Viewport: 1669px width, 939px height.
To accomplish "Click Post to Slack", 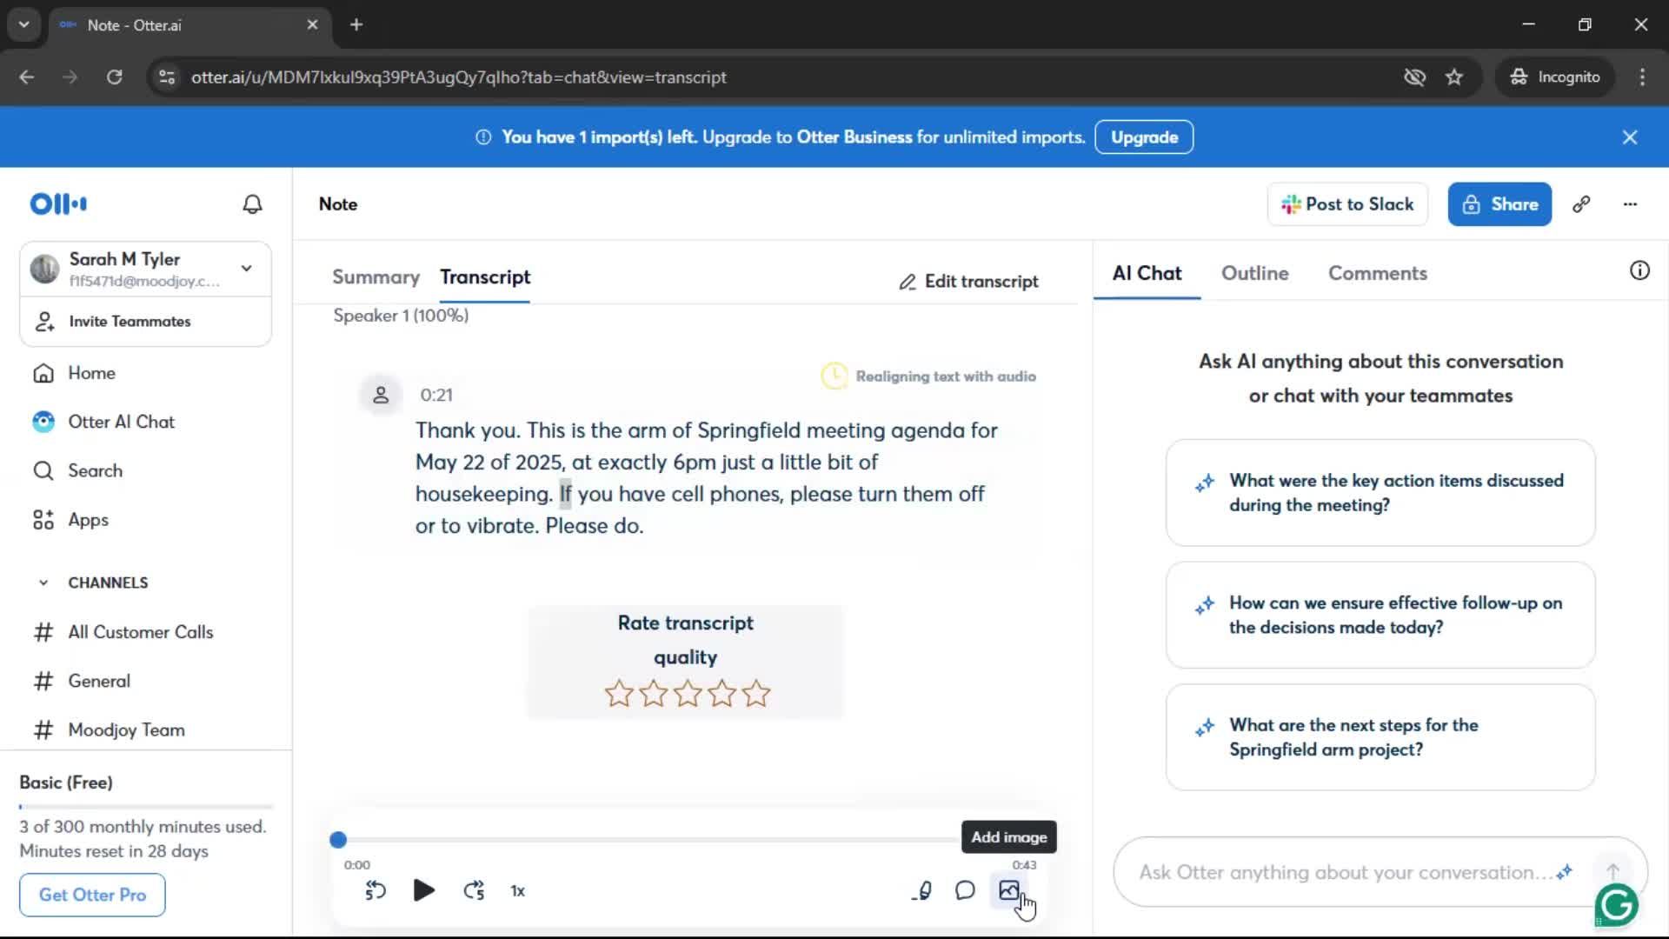I will click(1347, 204).
